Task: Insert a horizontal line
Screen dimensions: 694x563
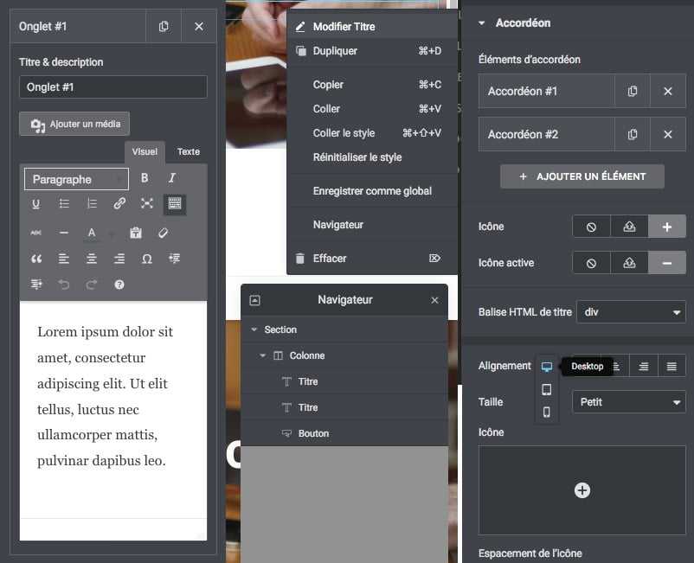Action: pos(64,233)
